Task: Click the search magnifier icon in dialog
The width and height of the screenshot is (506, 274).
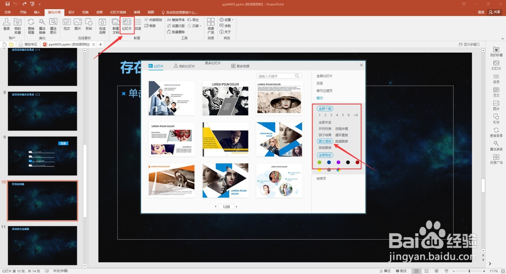Action: [x=297, y=76]
